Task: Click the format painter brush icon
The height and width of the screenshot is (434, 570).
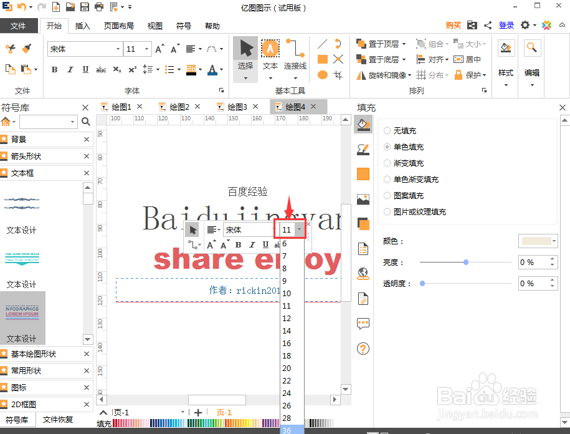Action: pyautogui.click(x=27, y=49)
